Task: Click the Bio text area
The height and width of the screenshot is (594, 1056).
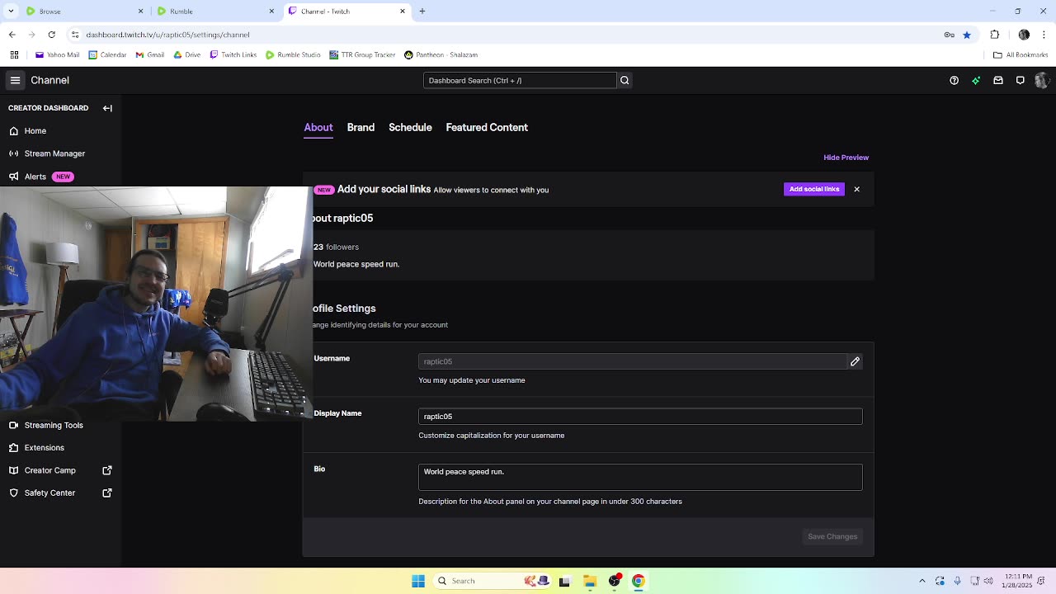Action: tap(640, 477)
